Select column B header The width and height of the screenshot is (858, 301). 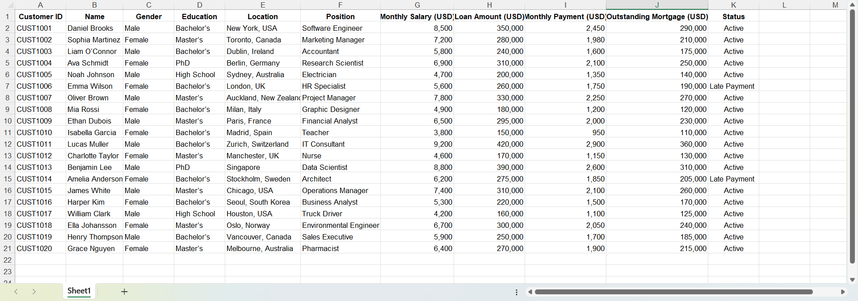click(94, 5)
